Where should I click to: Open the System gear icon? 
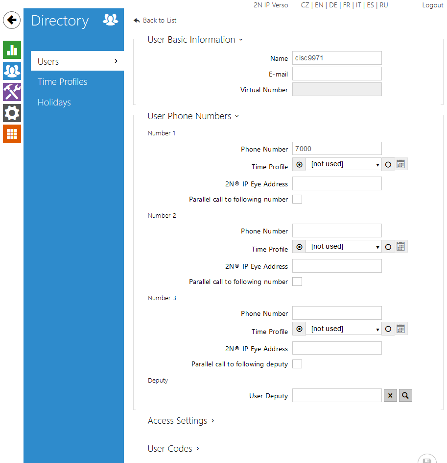12,113
